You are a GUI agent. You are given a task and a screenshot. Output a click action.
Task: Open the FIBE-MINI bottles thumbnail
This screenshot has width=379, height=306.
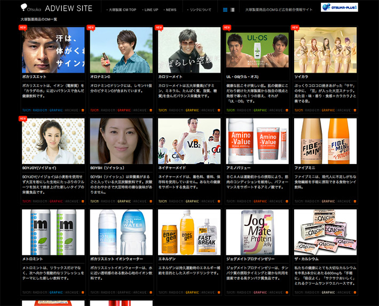[325, 141]
